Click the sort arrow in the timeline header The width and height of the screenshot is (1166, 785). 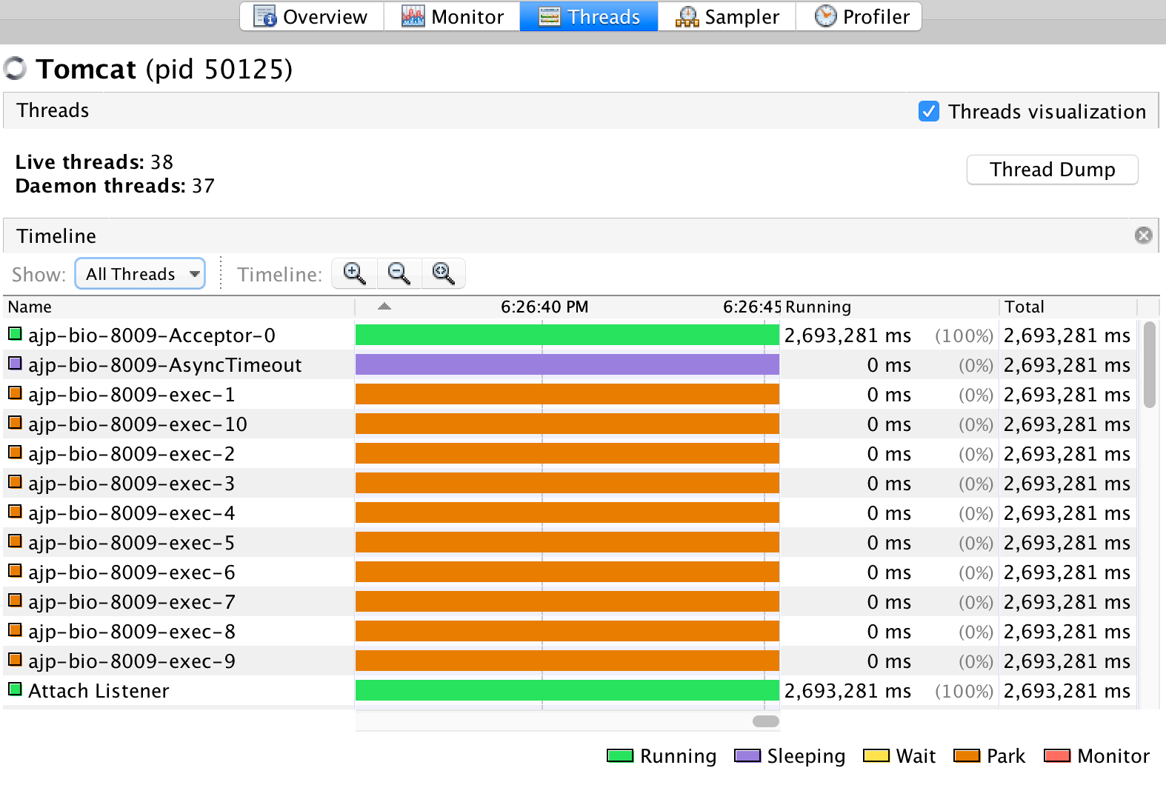[x=384, y=306]
